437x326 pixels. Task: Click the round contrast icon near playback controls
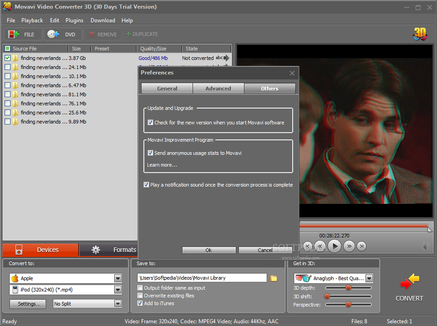[427, 247]
